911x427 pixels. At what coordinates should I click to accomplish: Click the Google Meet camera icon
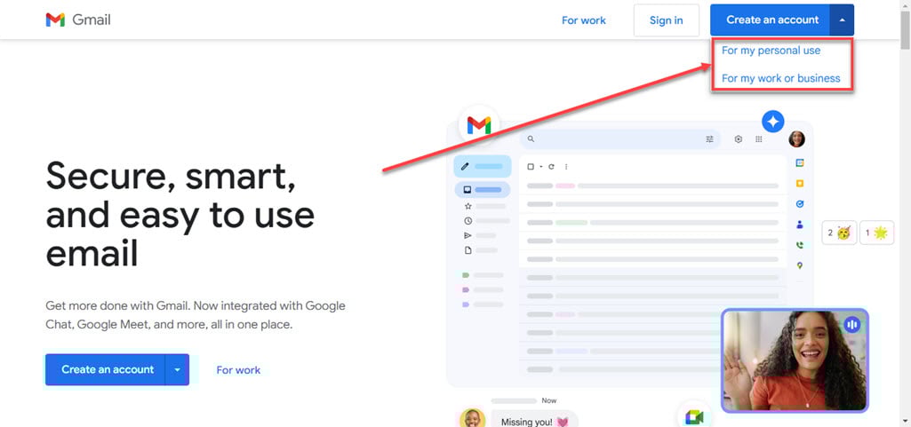(x=694, y=417)
